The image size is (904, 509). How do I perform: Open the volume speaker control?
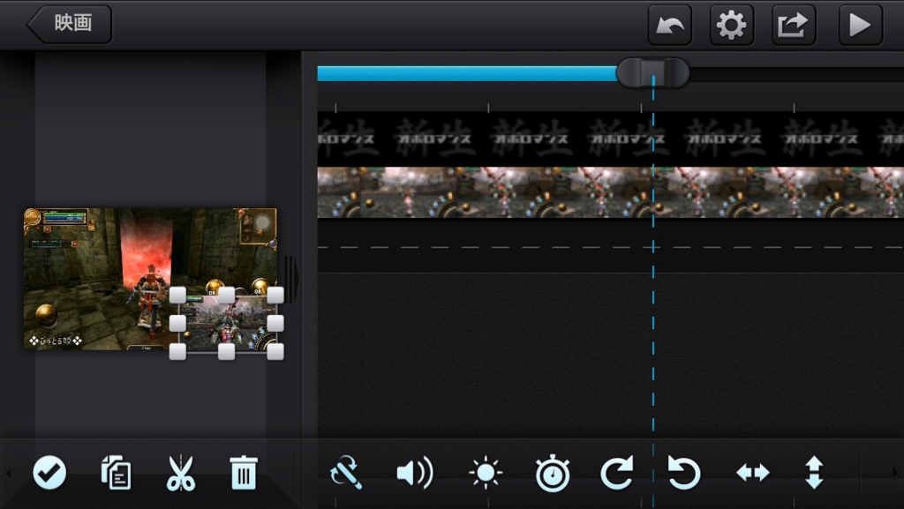(x=415, y=473)
